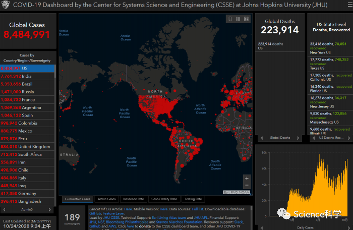Image resolution: width=353 pixels, height=230 pixels.
Task: Click the 189 countries/regions counter
Action: pos(72,218)
